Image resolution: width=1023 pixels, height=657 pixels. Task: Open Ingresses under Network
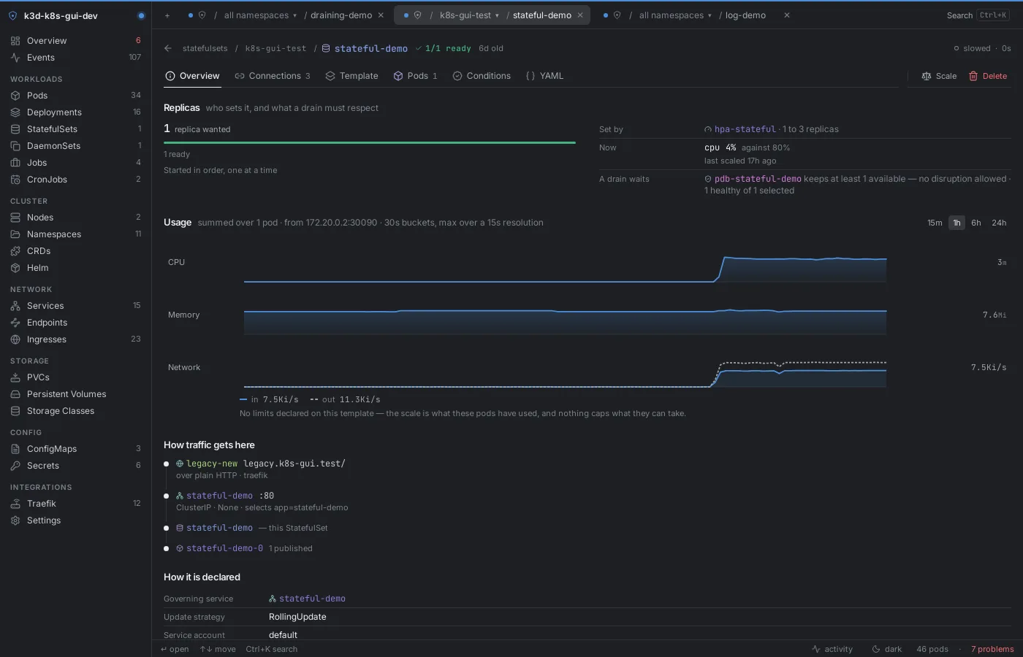pyautogui.click(x=75, y=339)
